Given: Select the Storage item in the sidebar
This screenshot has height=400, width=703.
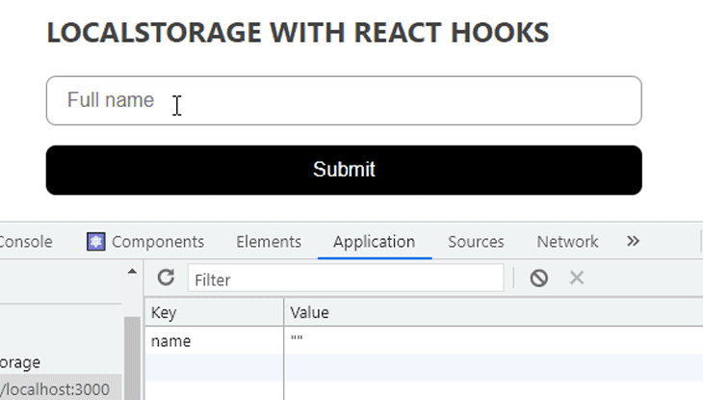Looking at the screenshot, I should coord(20,362).
